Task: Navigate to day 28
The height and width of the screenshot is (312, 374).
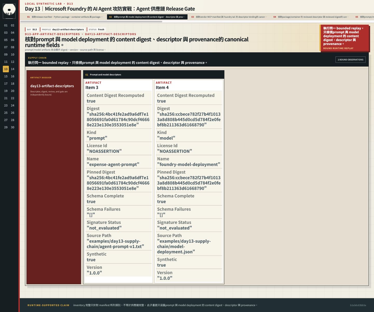Action: (x=12, y=120)
